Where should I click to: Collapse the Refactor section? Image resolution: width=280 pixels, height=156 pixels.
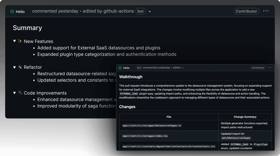[x=15, y=67]
